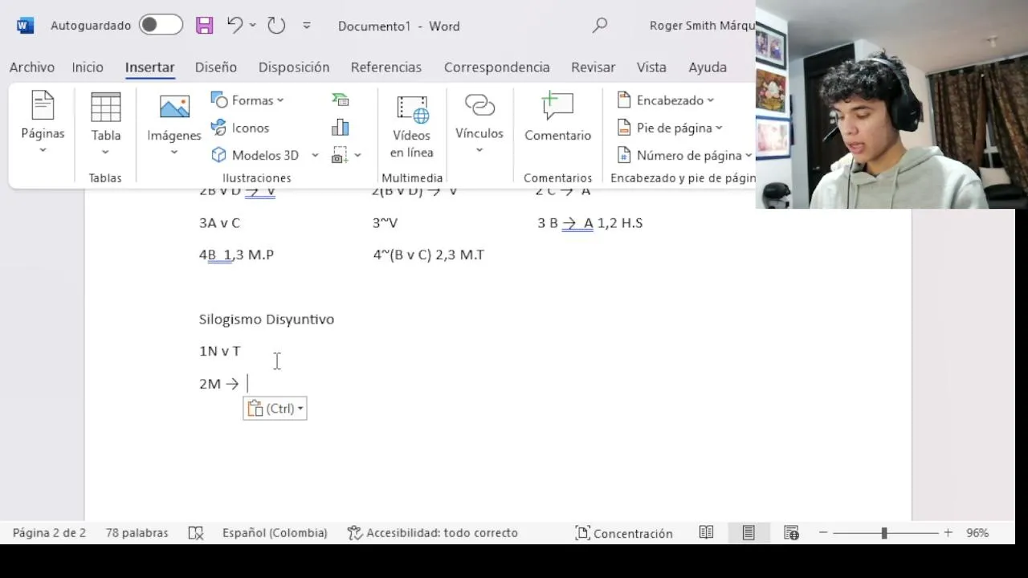The height and width of the screenshot is (578, 1028).
Task: Click Roger Smith account name
Action: point(702,26)
